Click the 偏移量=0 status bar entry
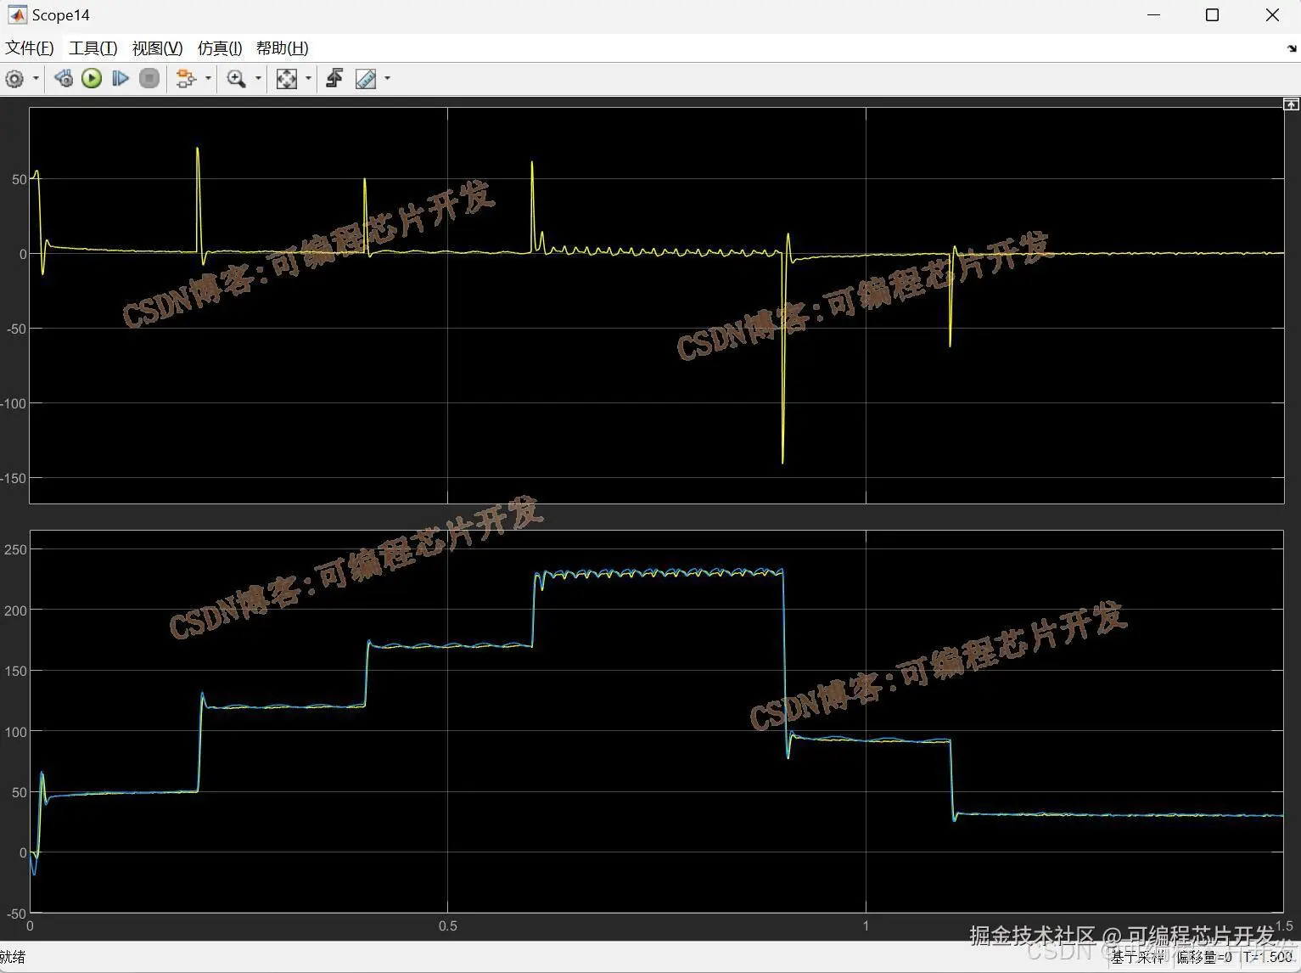The image size is (1301, 973). [1204, 957]
